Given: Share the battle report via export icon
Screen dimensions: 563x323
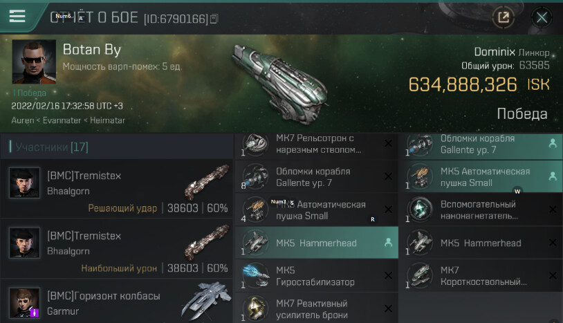Looking at the screenshot, I should (x=503, y=17).
